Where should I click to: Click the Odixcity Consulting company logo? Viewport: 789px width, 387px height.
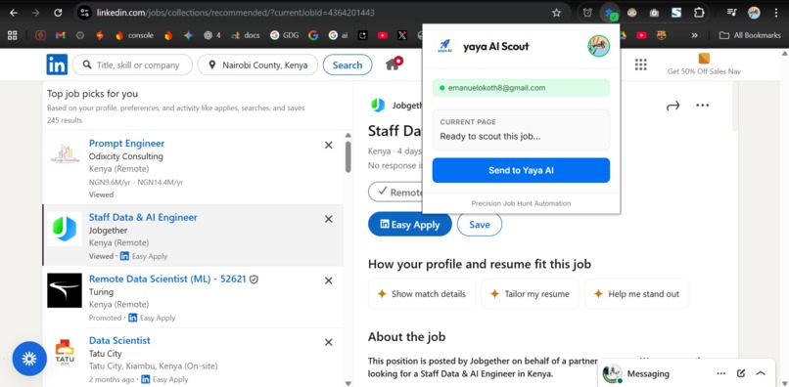click(x=65, y=154)
